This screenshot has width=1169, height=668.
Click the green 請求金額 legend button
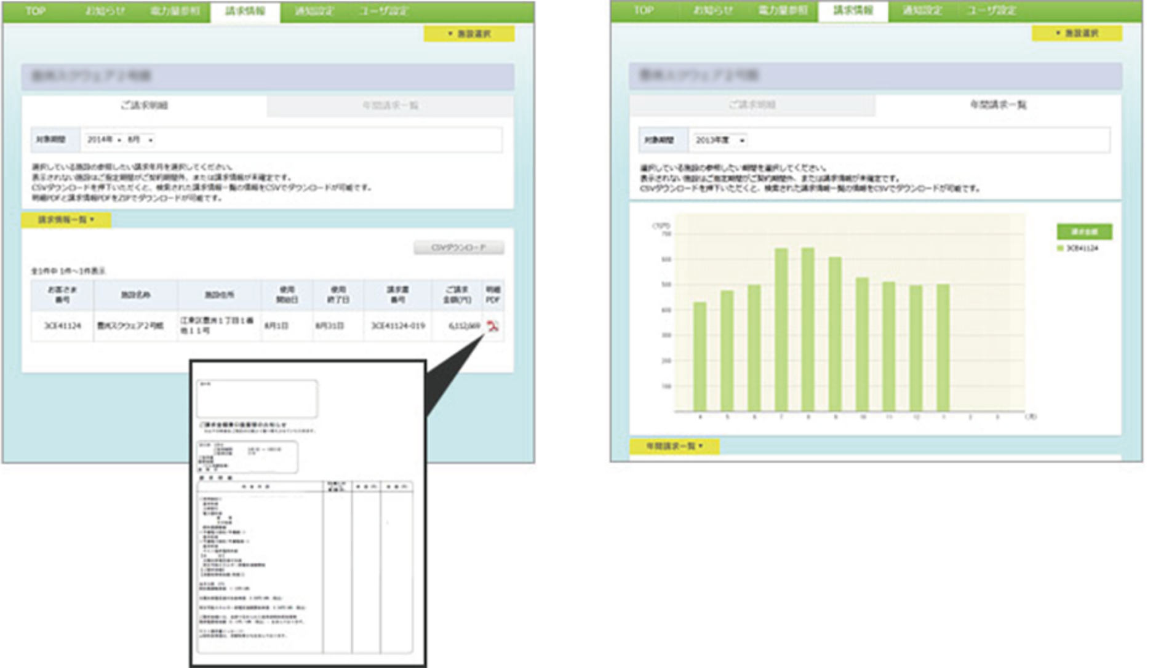coord(1084,232)
